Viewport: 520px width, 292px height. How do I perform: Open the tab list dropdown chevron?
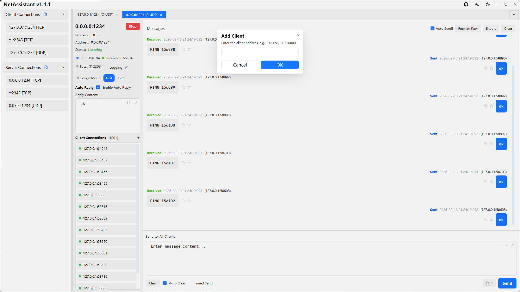click(514, 15)
